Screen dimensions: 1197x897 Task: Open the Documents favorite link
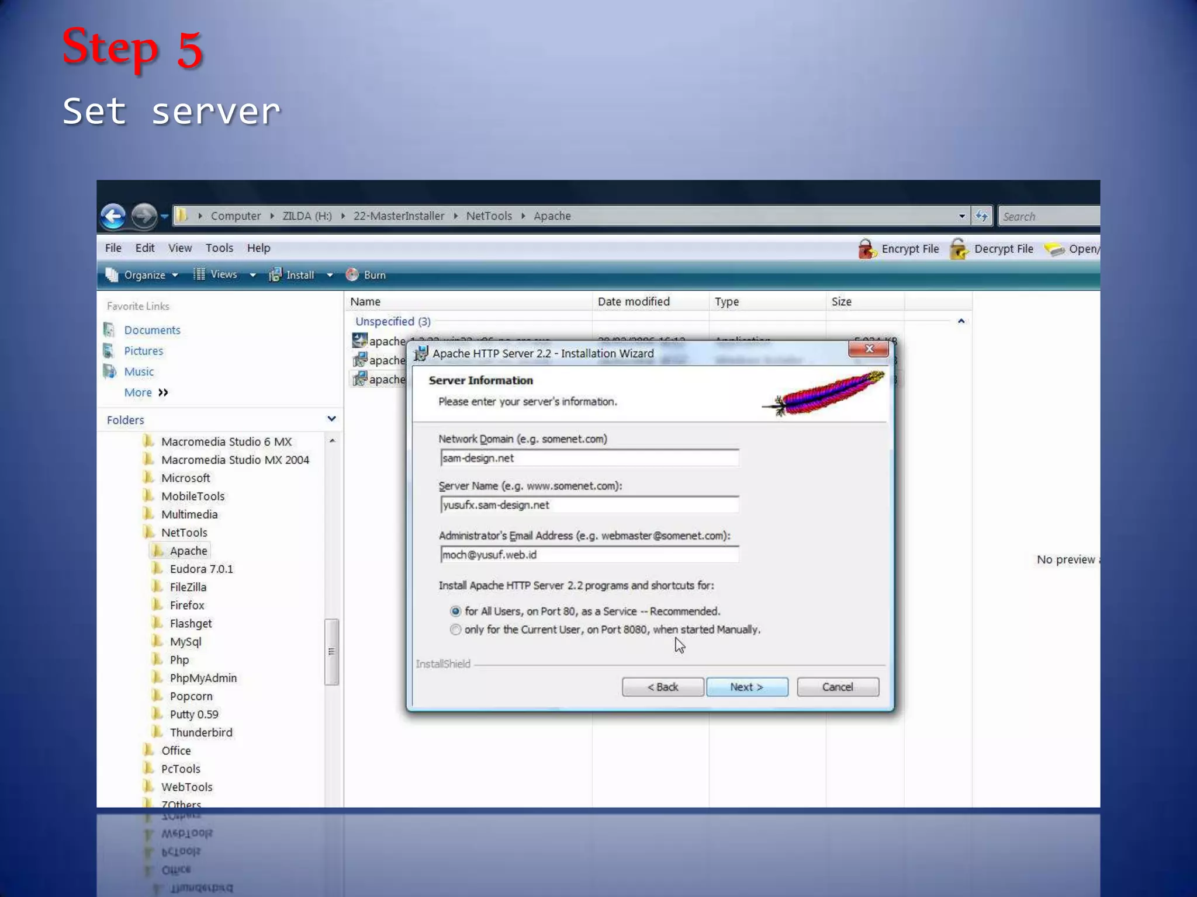(152, 330)
